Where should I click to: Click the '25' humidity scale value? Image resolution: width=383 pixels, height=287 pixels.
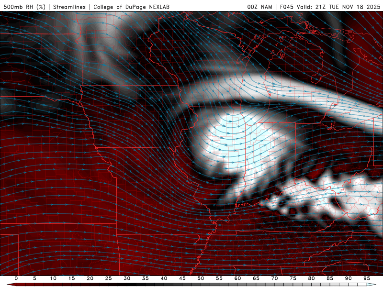(x=109, y=278)
